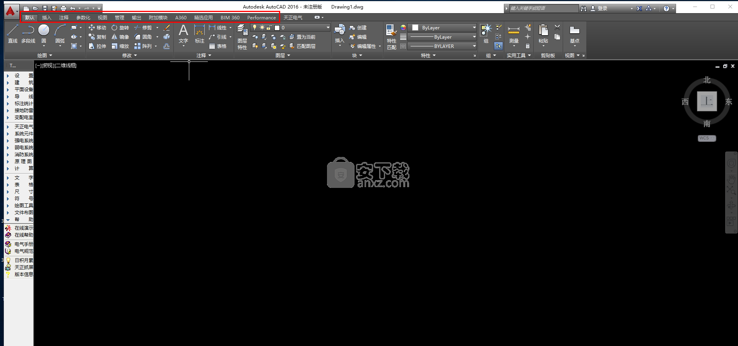Click the object color wheel icon
The width and height of the screenshot is (738, 346).
point(403,28)
